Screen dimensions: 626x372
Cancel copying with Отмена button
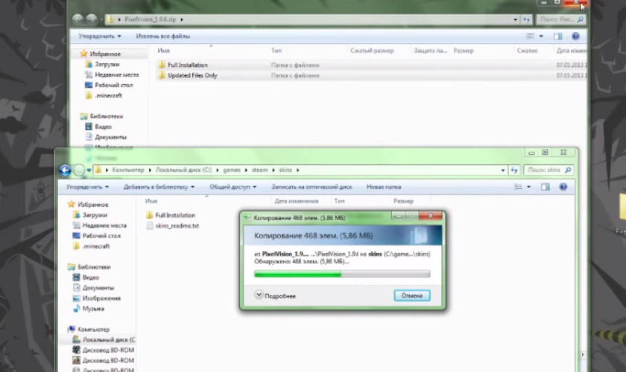(412, 296)
